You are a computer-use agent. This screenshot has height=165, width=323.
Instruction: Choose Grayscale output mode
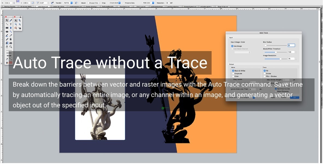click(233, 73)
